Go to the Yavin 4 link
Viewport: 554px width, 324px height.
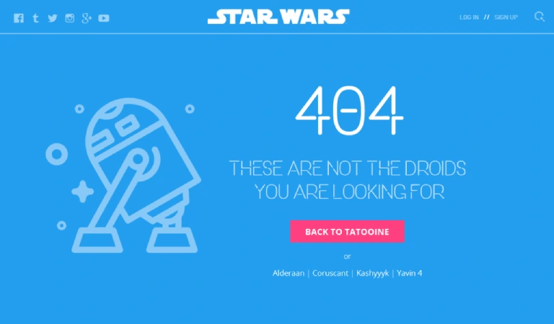point(410,273)
